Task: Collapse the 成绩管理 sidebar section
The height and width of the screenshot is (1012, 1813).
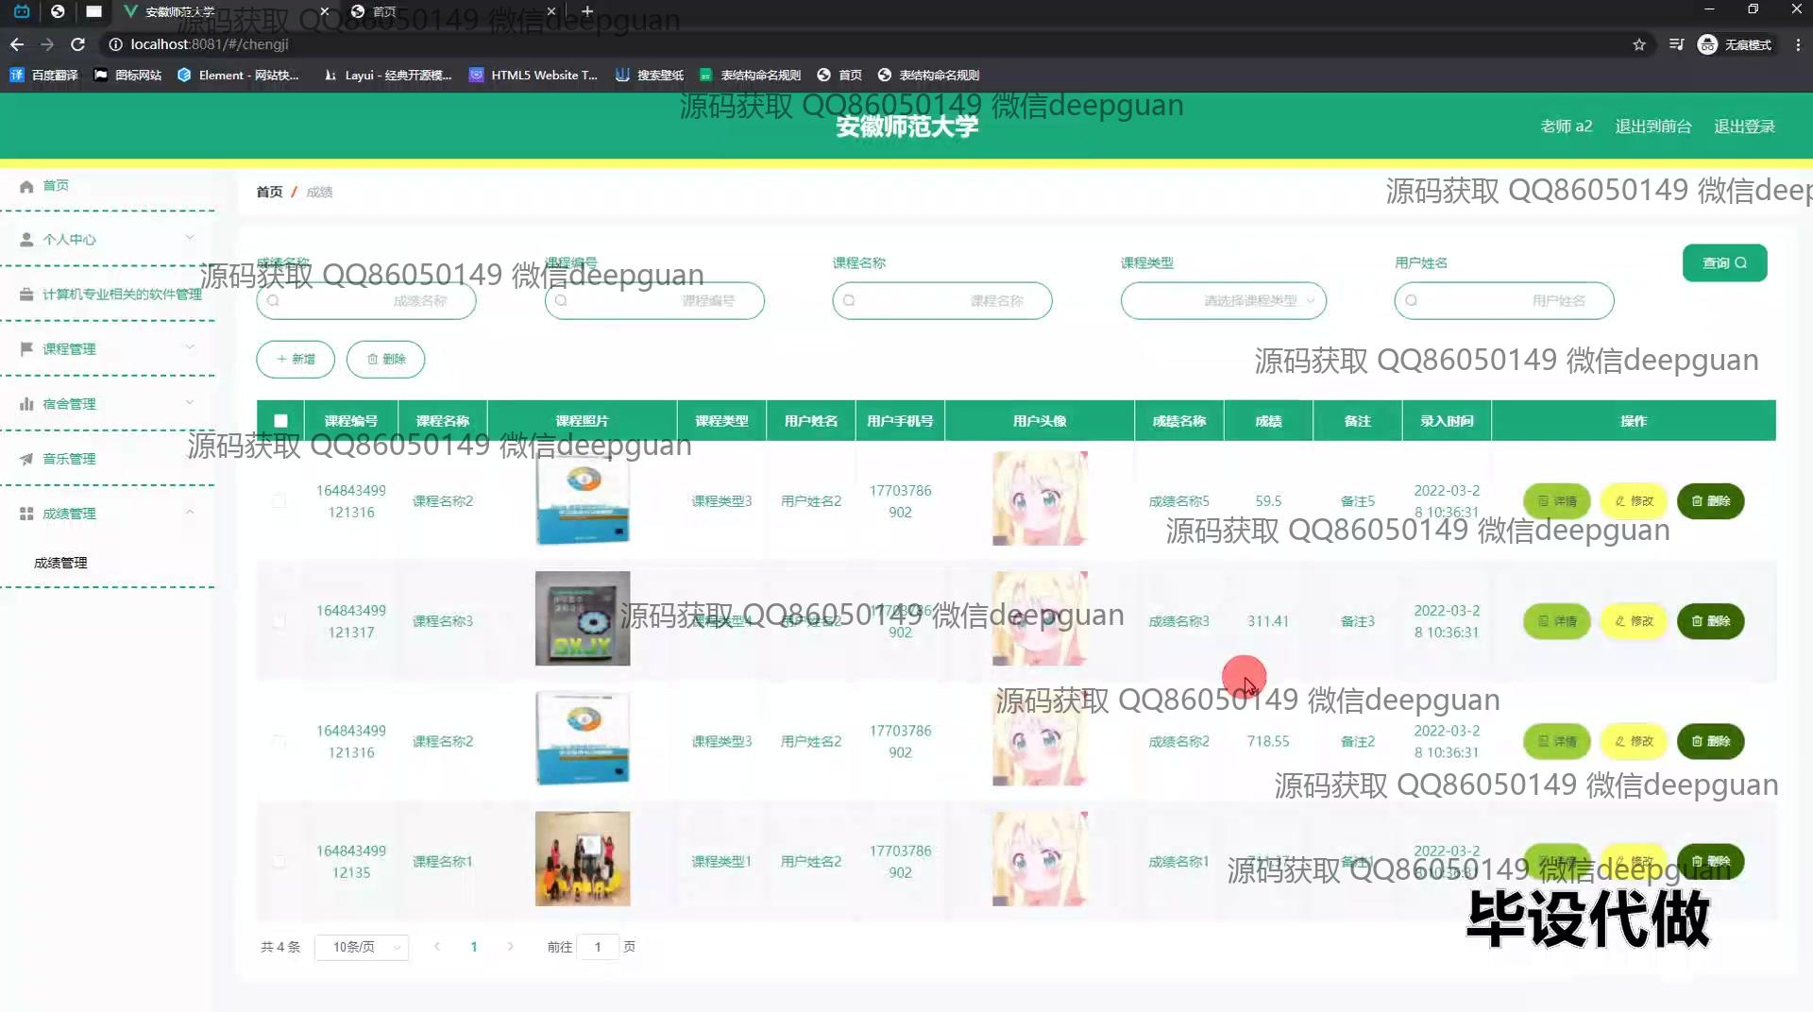Action: point(190,513)
